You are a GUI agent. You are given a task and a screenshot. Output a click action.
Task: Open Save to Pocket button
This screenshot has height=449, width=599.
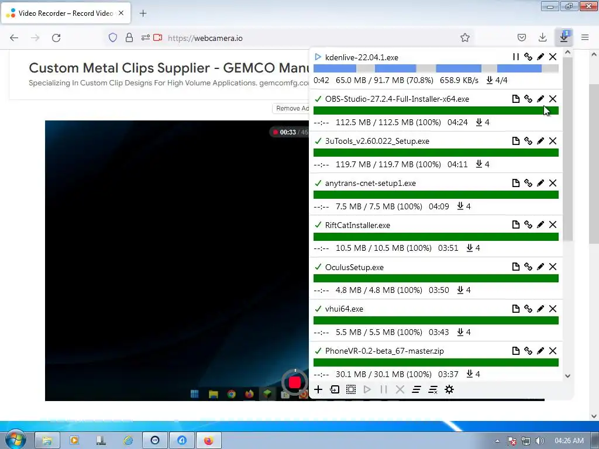click(521, 37)
